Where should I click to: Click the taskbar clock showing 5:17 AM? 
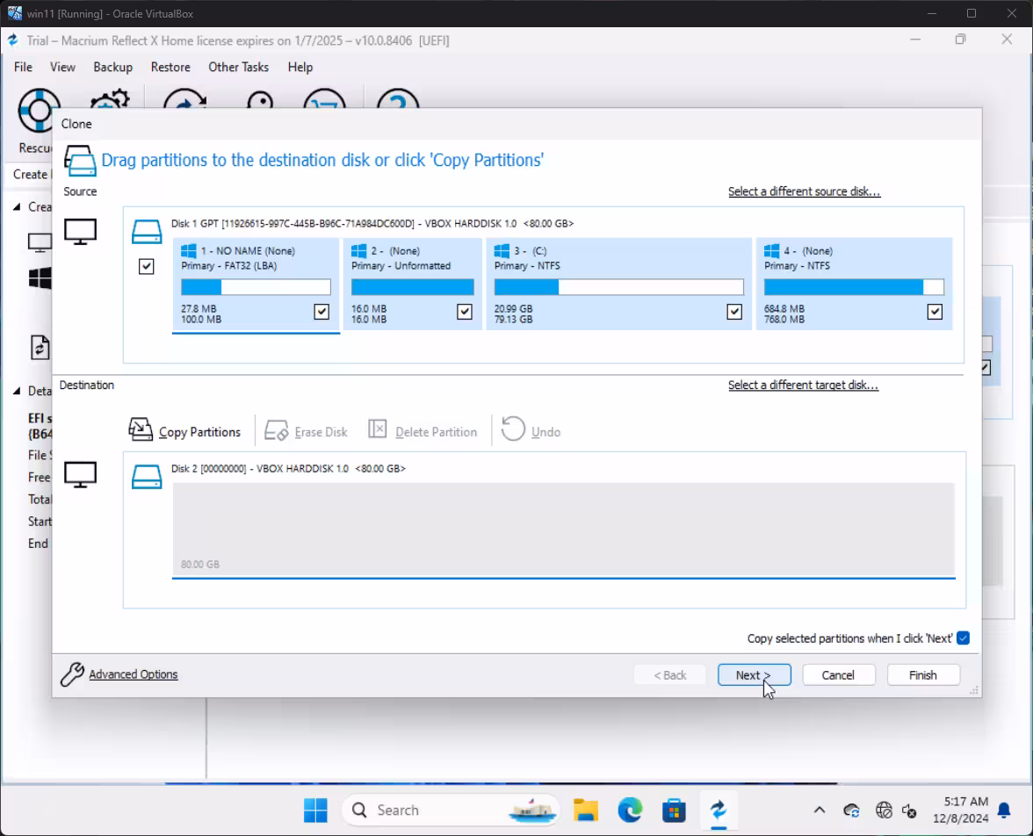click(960, 811)
